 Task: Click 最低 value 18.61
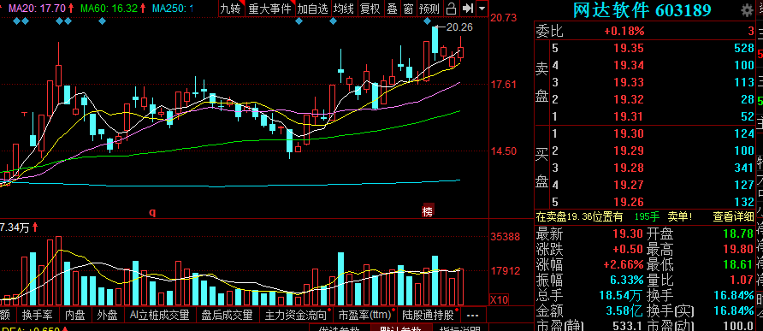[x=739, y=265]
